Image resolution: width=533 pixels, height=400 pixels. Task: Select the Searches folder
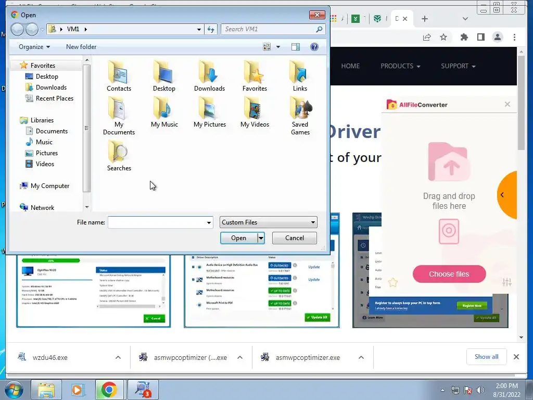(x=119, y=155)
